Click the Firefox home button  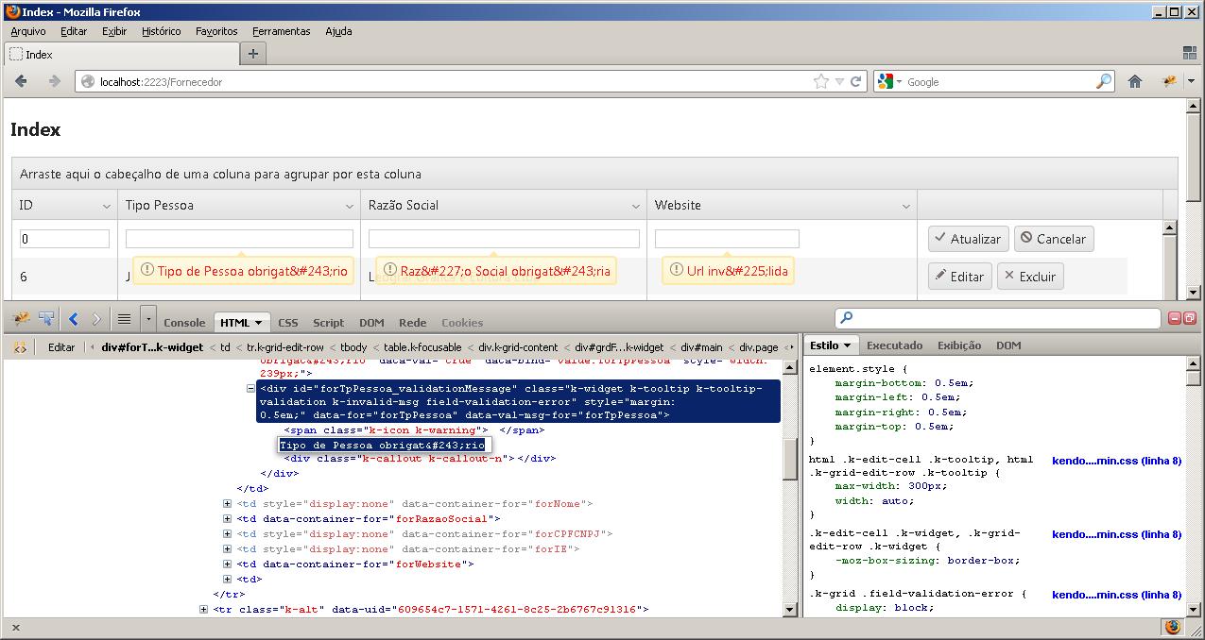click(1135, 82)
